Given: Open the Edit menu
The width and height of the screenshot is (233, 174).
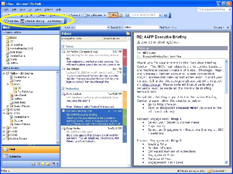Looking at the screenshot, I should [x=14, y=10].
